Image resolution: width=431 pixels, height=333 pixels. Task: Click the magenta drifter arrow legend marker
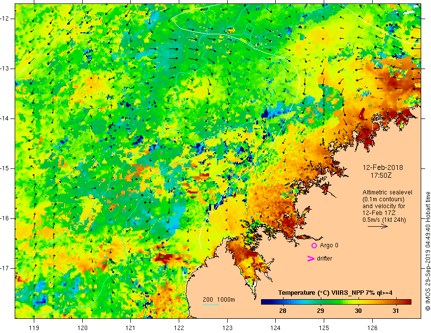(311, 259)
